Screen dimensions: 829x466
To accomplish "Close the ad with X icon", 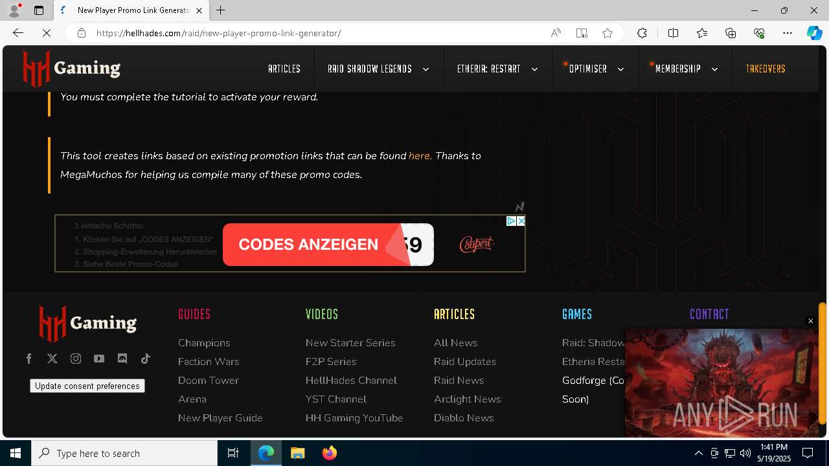I will pos(521,221).
